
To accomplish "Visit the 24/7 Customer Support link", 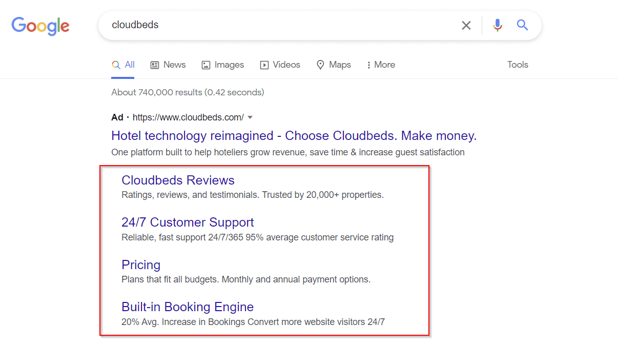I will pyautogui.click(x=188, y=222).
